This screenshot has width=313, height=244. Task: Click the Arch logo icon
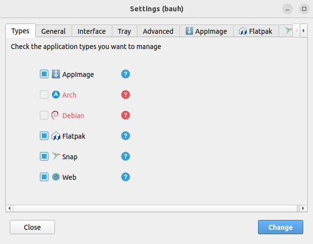56,95
